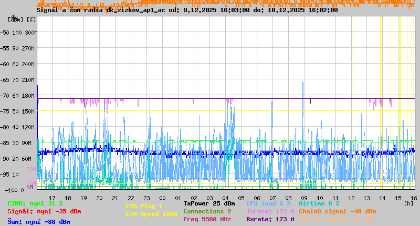Image resolution: width=420 pixels, height=226 pixels.
Task: Click the hour 12 mark on time axis
Action: (351, 198)
